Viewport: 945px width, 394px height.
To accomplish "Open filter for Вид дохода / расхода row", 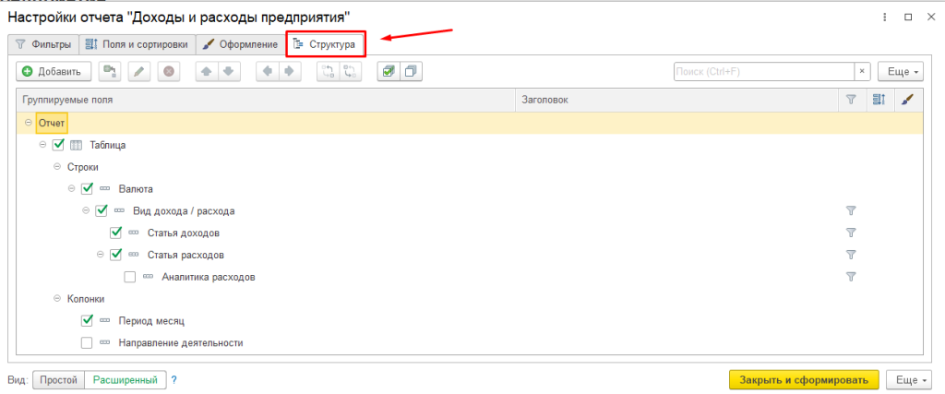I will pos(851,211).
